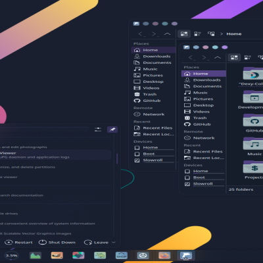Open Network in front window Remote section
This screenshot has width=263, height=263.
pos(204,138)
